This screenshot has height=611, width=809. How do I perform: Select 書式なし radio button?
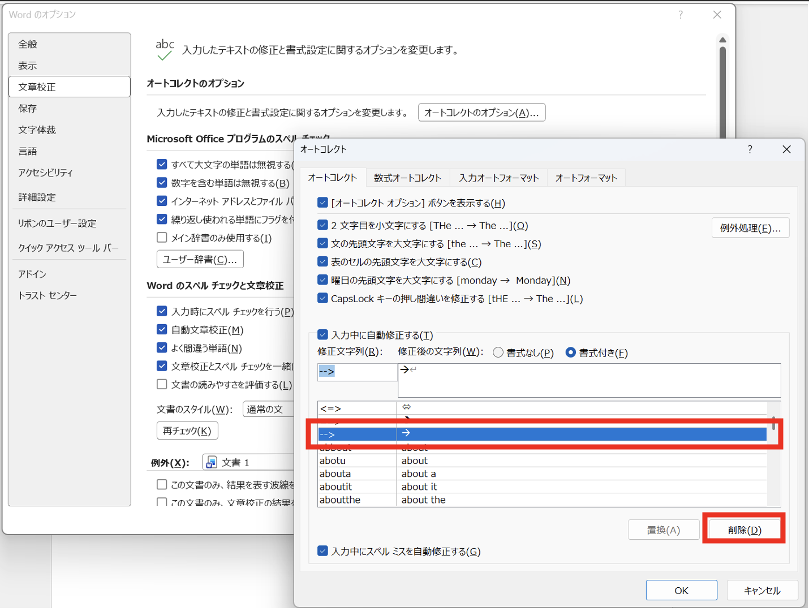click(498, 352)
